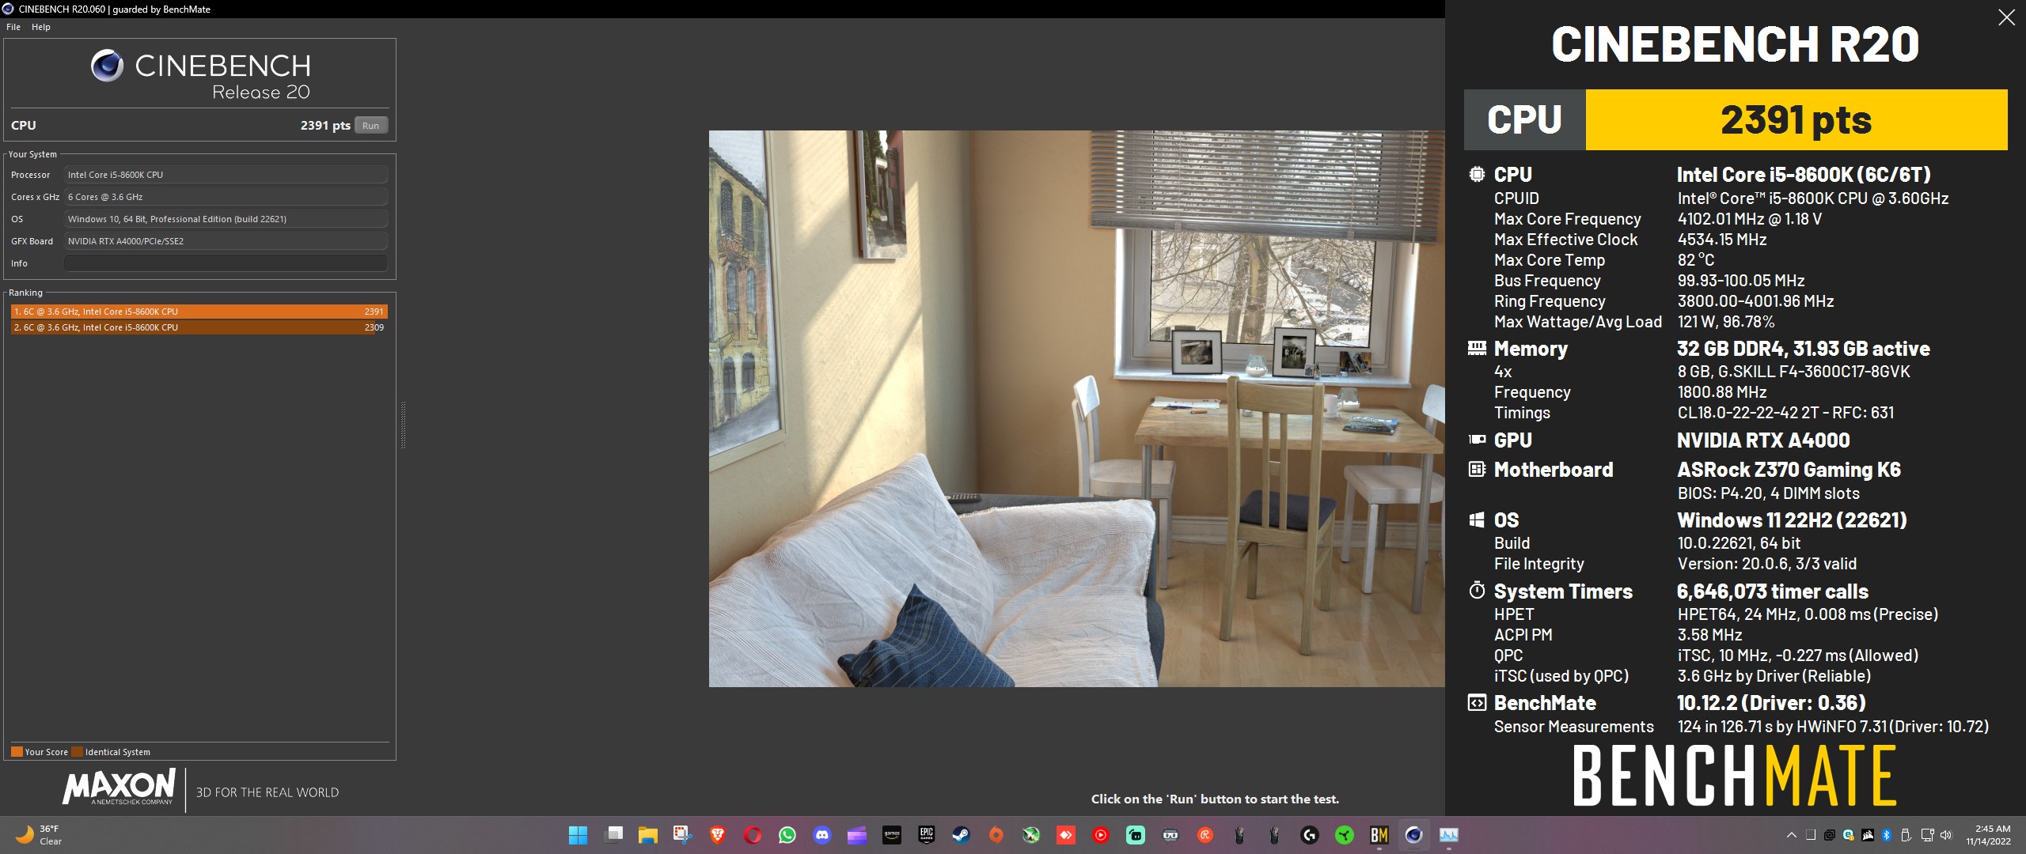2026x854 pixels.
Task: Open the performance graph taskbar app
Action: tap(1449, 835)
